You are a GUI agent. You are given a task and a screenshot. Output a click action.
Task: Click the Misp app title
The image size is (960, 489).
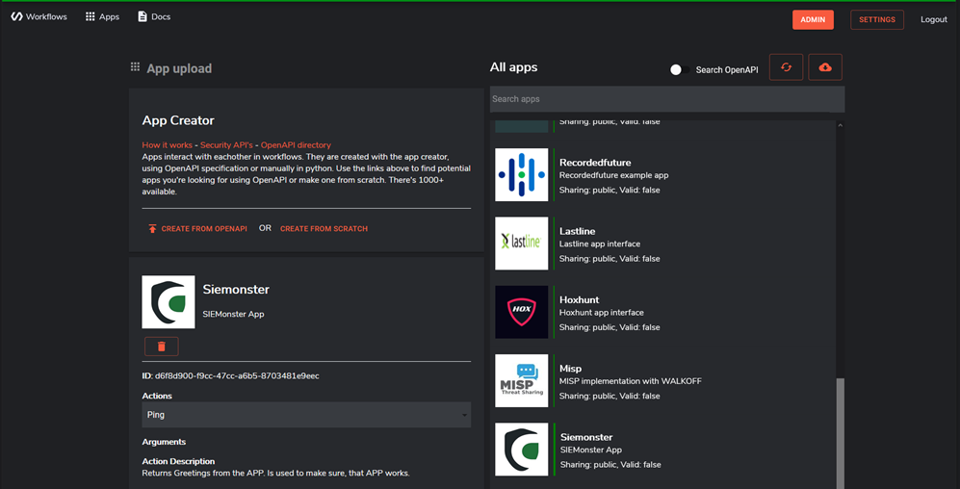[571, 369]
